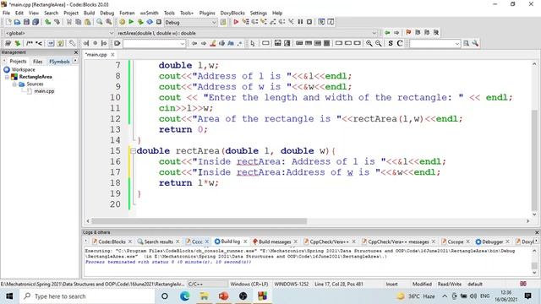Click the Build and run icon

point(140,22)
